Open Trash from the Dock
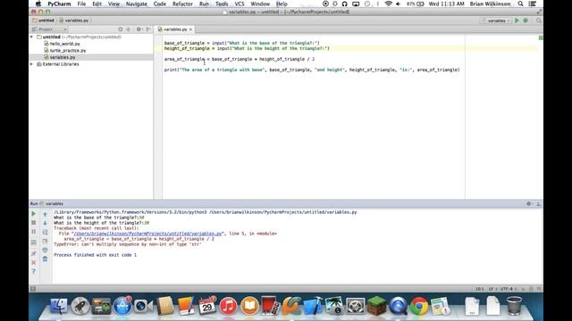Image resolution: width=572 pixels, height=321 pixels. [515, 306]
